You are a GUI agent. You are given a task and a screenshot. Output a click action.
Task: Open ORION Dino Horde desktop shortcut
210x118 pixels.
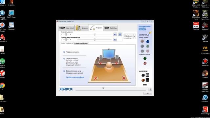(196, 15)
